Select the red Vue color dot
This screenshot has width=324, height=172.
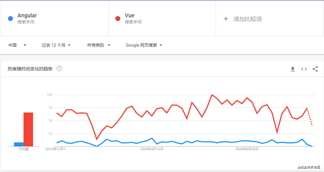coord(118,19)
